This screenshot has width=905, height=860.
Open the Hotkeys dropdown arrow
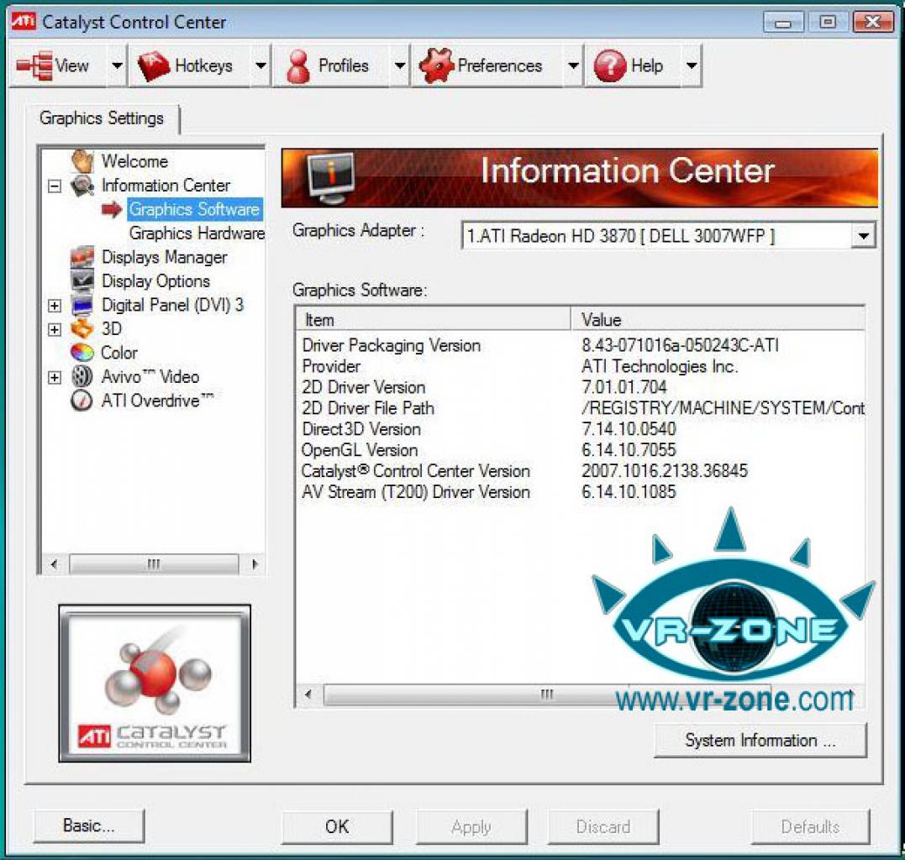pos(260,66)
